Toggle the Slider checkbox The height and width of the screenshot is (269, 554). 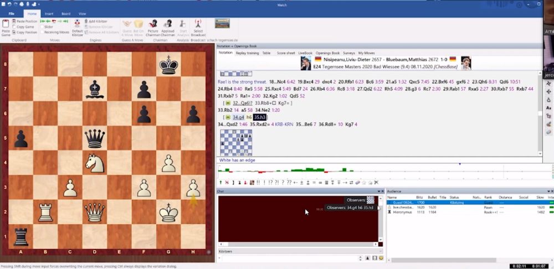(x=41, y=27)
